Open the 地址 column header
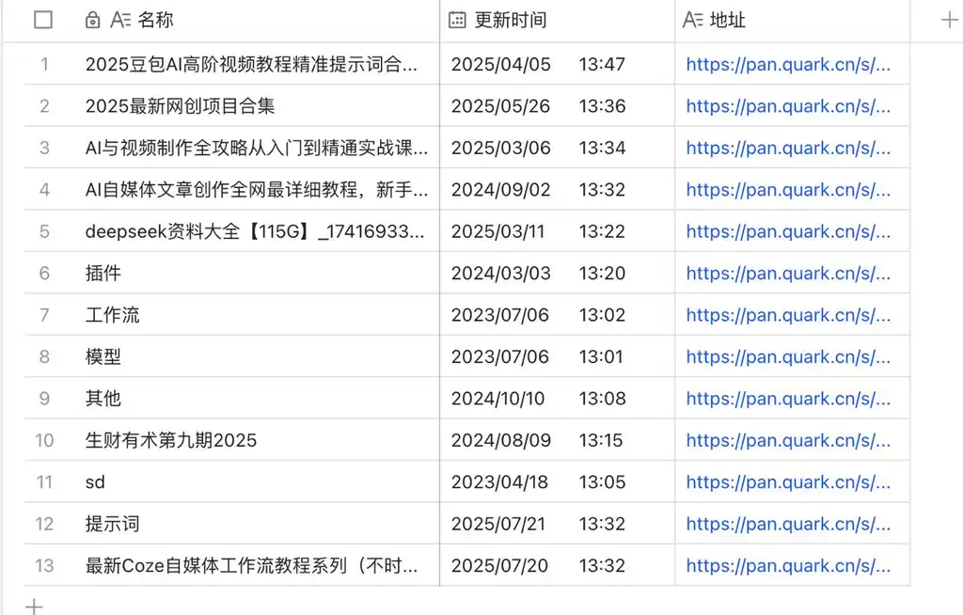This screenshot has height=615, width=963. 792,21
